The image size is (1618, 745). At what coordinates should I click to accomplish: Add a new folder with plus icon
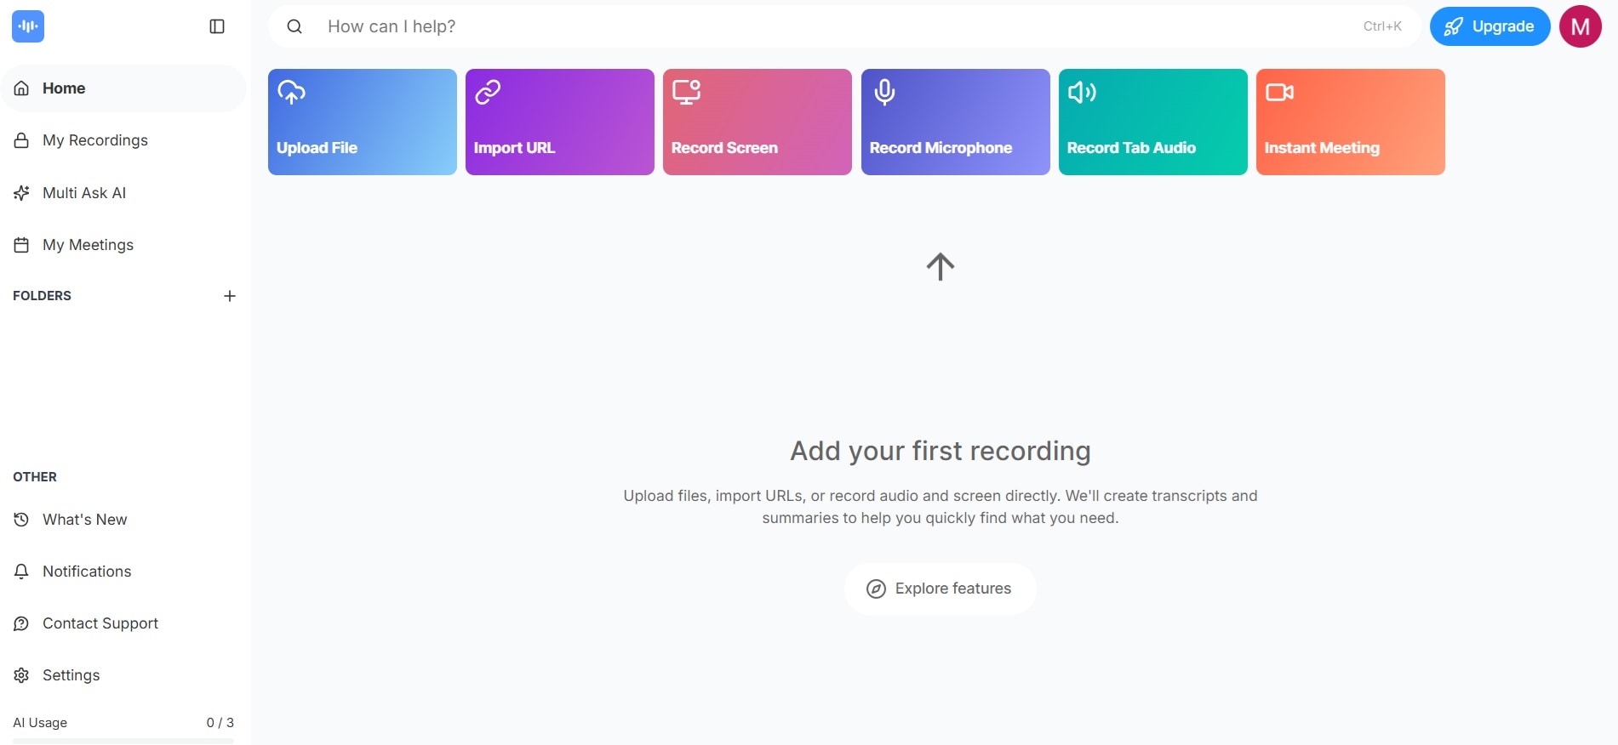230,296
